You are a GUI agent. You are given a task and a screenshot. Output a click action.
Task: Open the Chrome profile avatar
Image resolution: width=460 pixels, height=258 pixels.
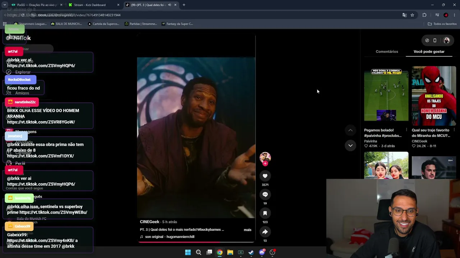coord(446,15)
